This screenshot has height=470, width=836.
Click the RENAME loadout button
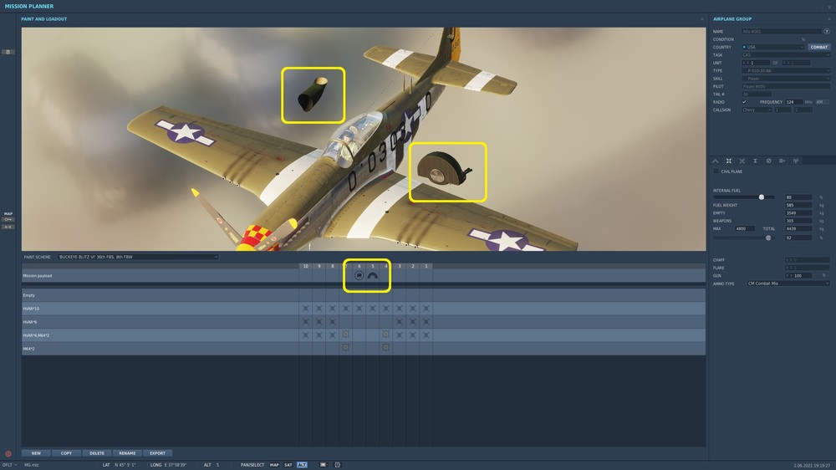[x=127, y=453]
